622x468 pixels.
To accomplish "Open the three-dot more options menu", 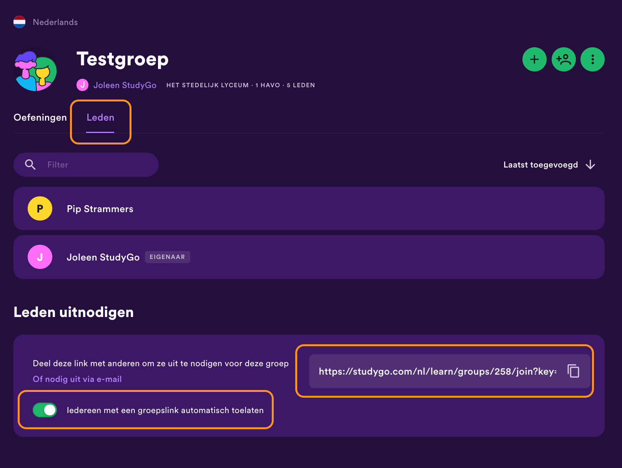I will [592, 60].
